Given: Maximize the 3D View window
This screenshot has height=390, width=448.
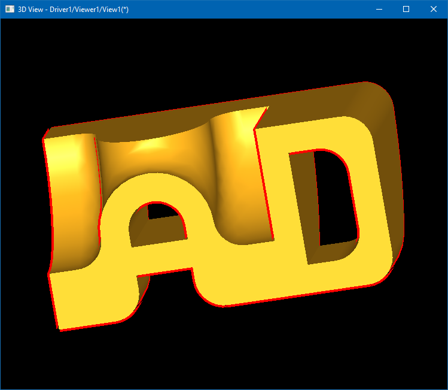Looking at the screenshot, I should [x=406, y=9].
